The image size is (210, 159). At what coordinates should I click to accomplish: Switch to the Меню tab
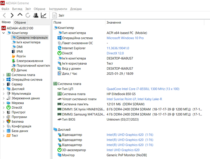(x=6, y=22)
